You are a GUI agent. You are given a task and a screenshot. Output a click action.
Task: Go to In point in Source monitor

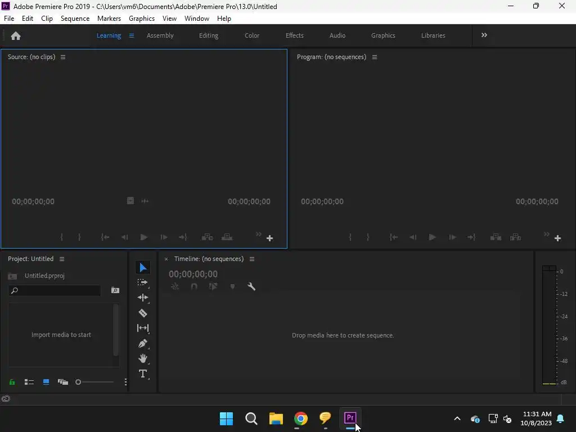coord(105,237)
